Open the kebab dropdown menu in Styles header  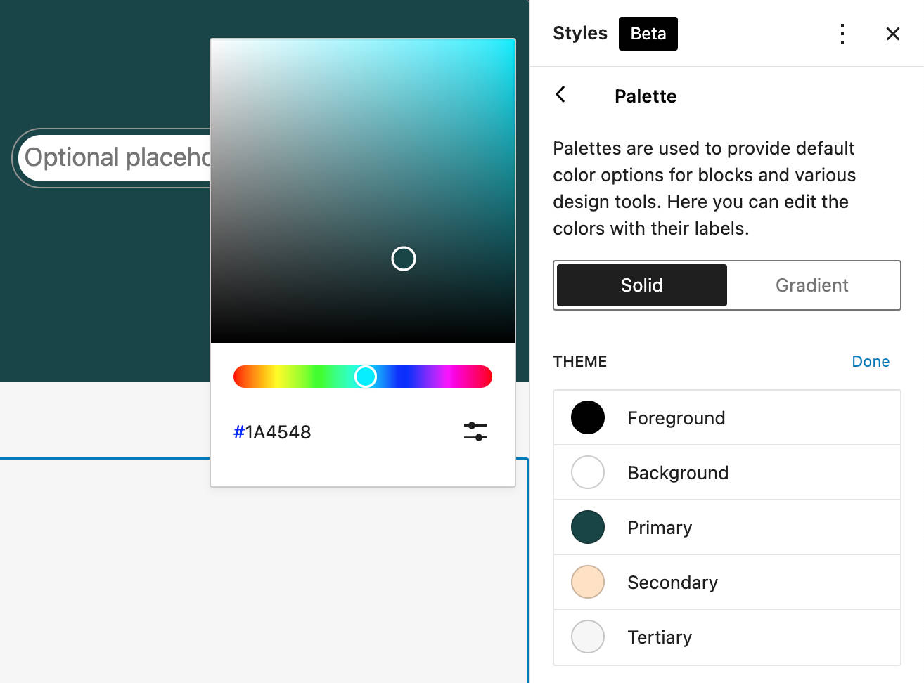842,33
